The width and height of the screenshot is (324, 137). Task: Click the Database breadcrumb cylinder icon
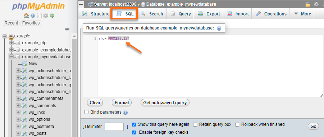point(143,4)
